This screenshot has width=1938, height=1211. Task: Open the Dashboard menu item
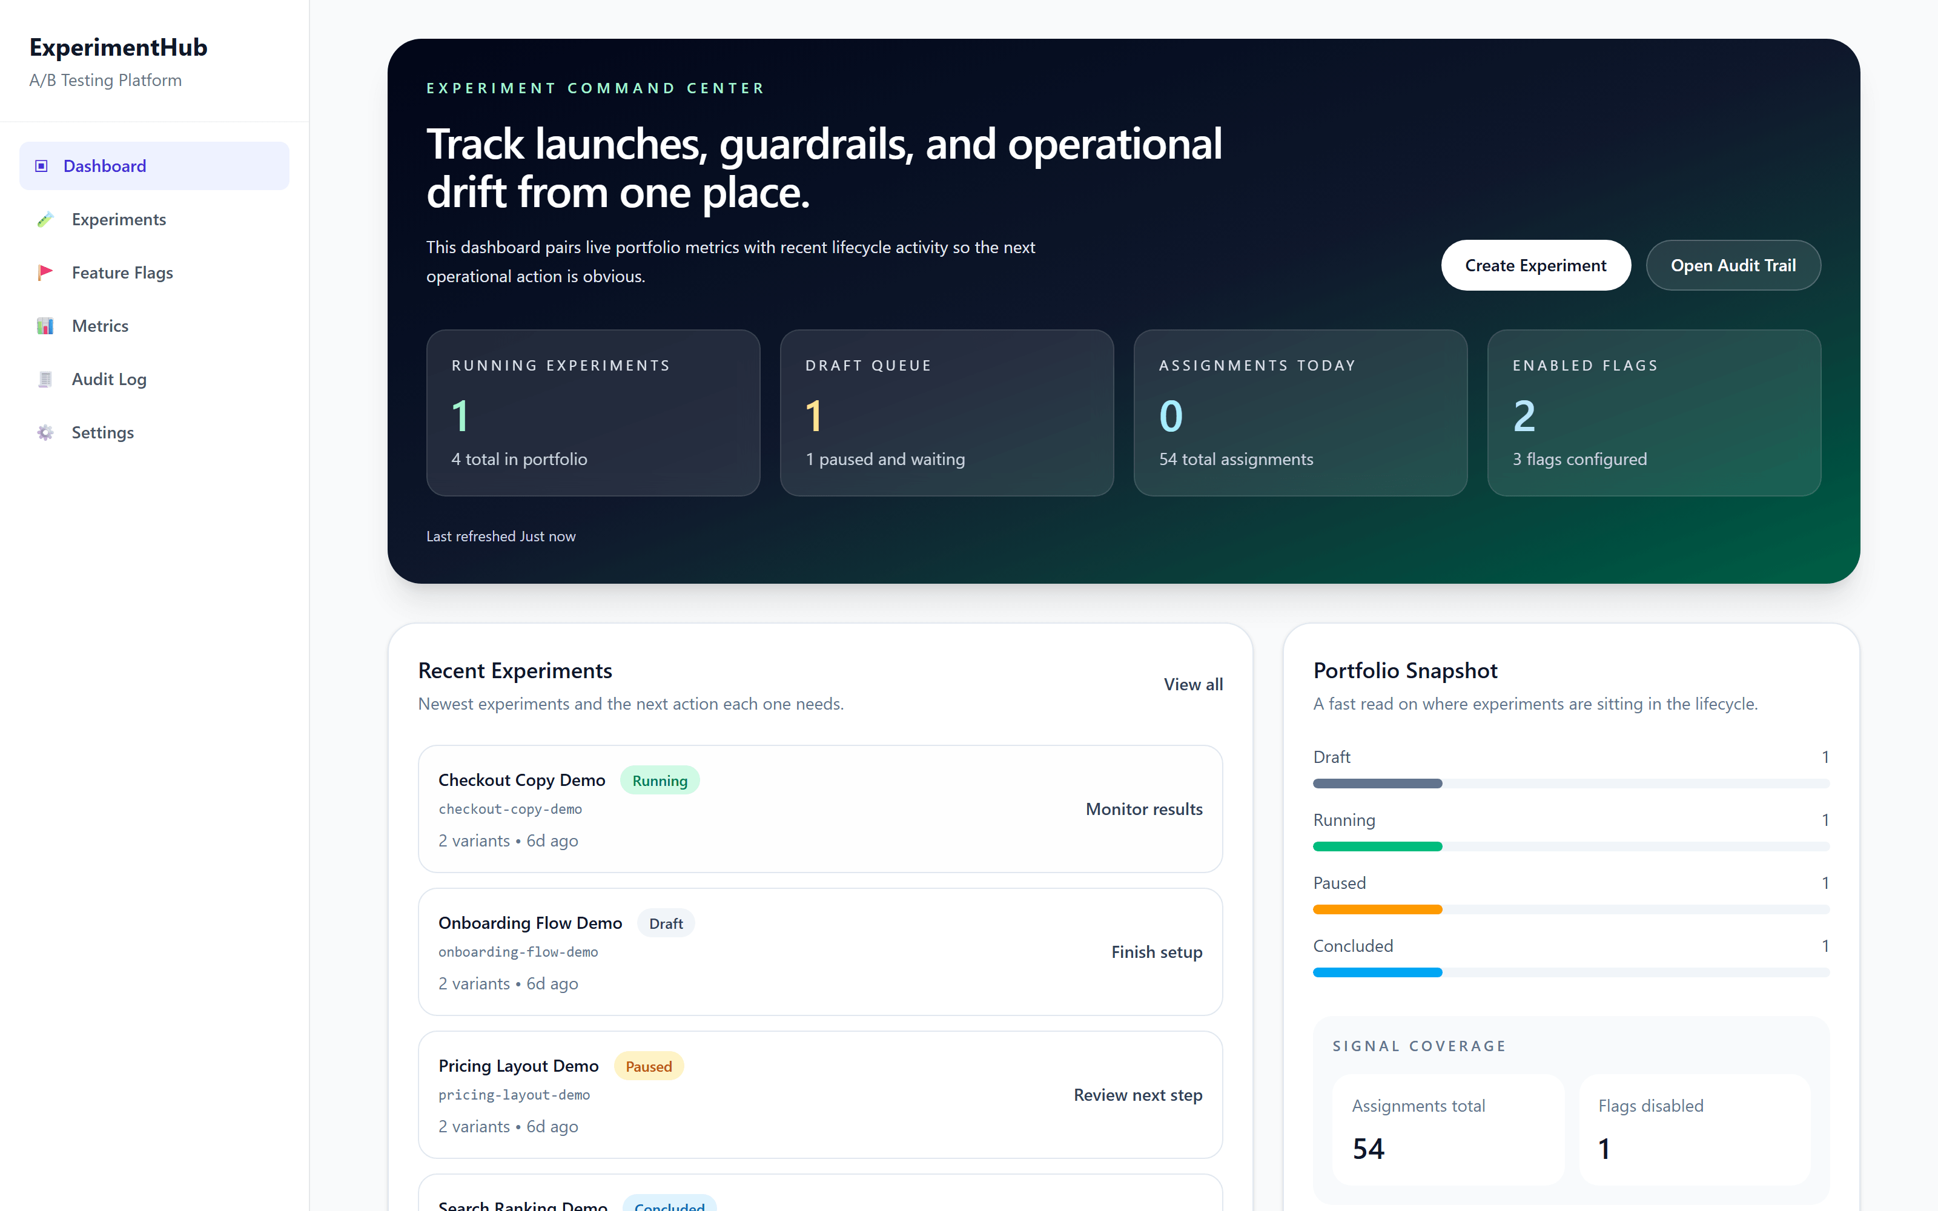pos(154,166)
